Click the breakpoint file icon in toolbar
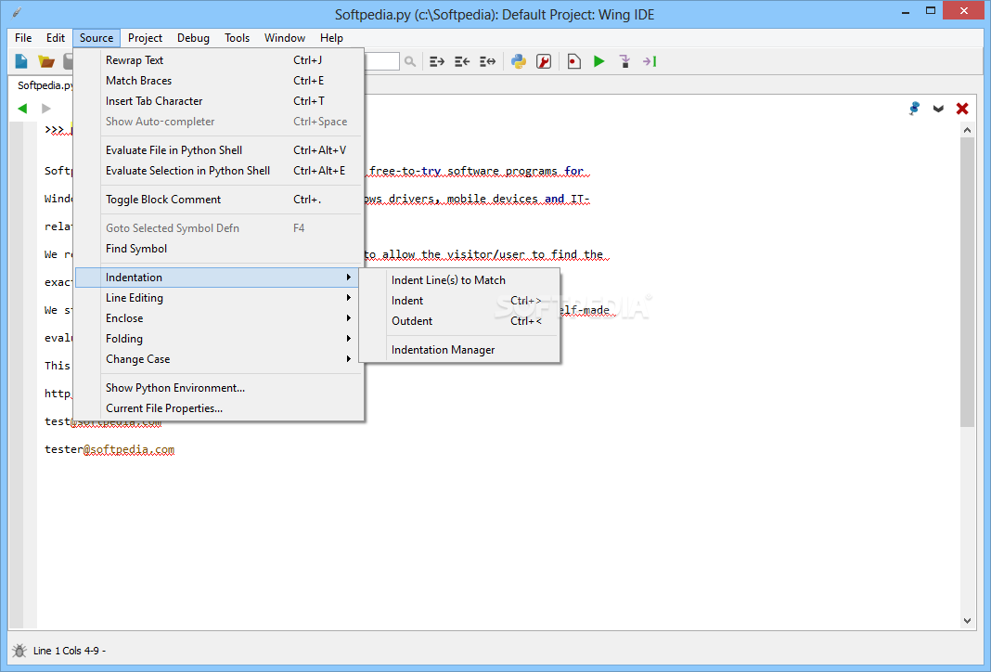Viewport: 991px width, 672px height. point(573,61)
